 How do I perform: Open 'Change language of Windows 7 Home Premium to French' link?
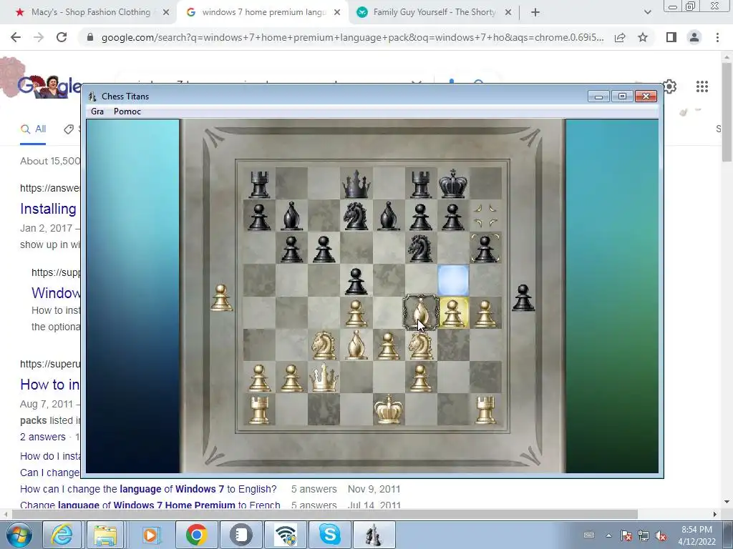[150, 505]
